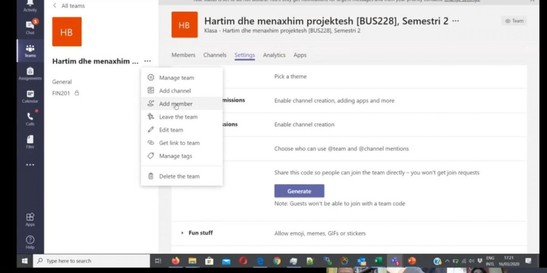
Task: Open Assignments in the left rail
Action: coord(30,73)
